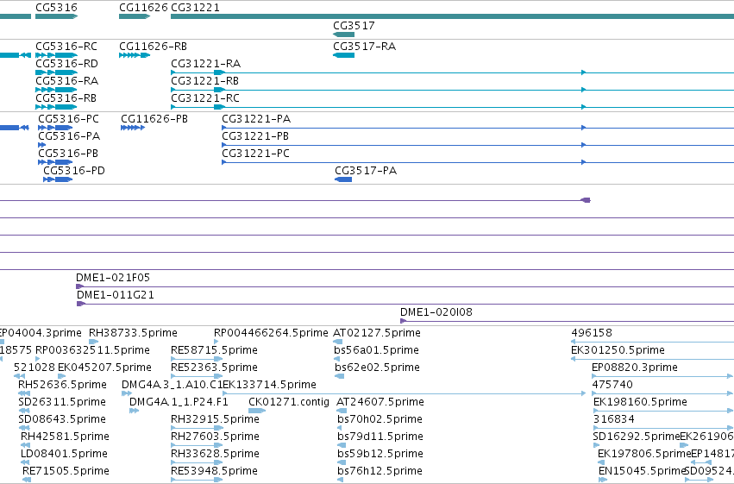Select protein CG31221-PB

coord(255,136)
